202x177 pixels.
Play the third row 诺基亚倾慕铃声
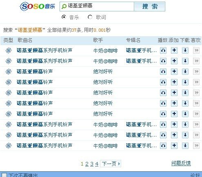point(163,72)
